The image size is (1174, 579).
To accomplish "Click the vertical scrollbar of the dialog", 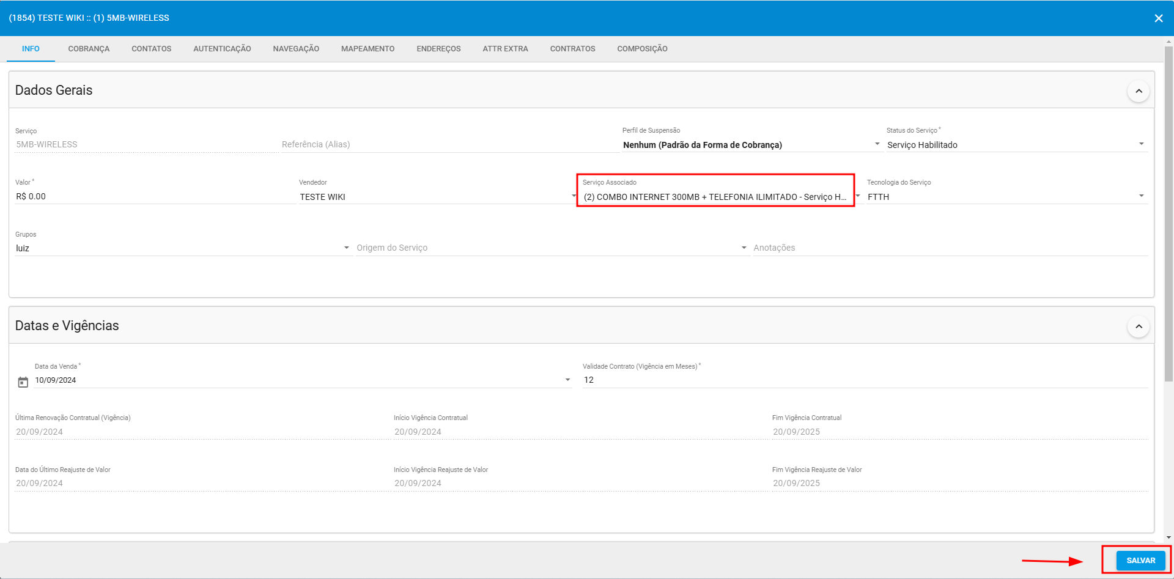I will (x=1168, y=214).
